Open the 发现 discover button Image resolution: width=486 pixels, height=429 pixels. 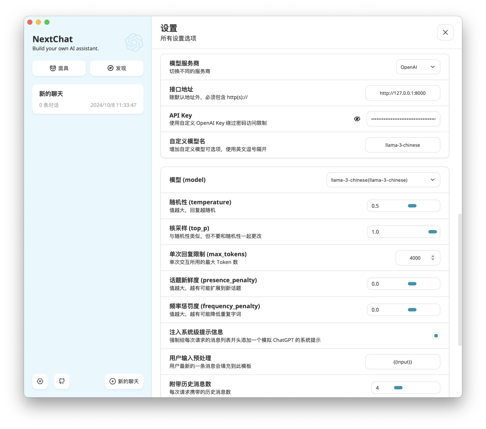[117, 68]
